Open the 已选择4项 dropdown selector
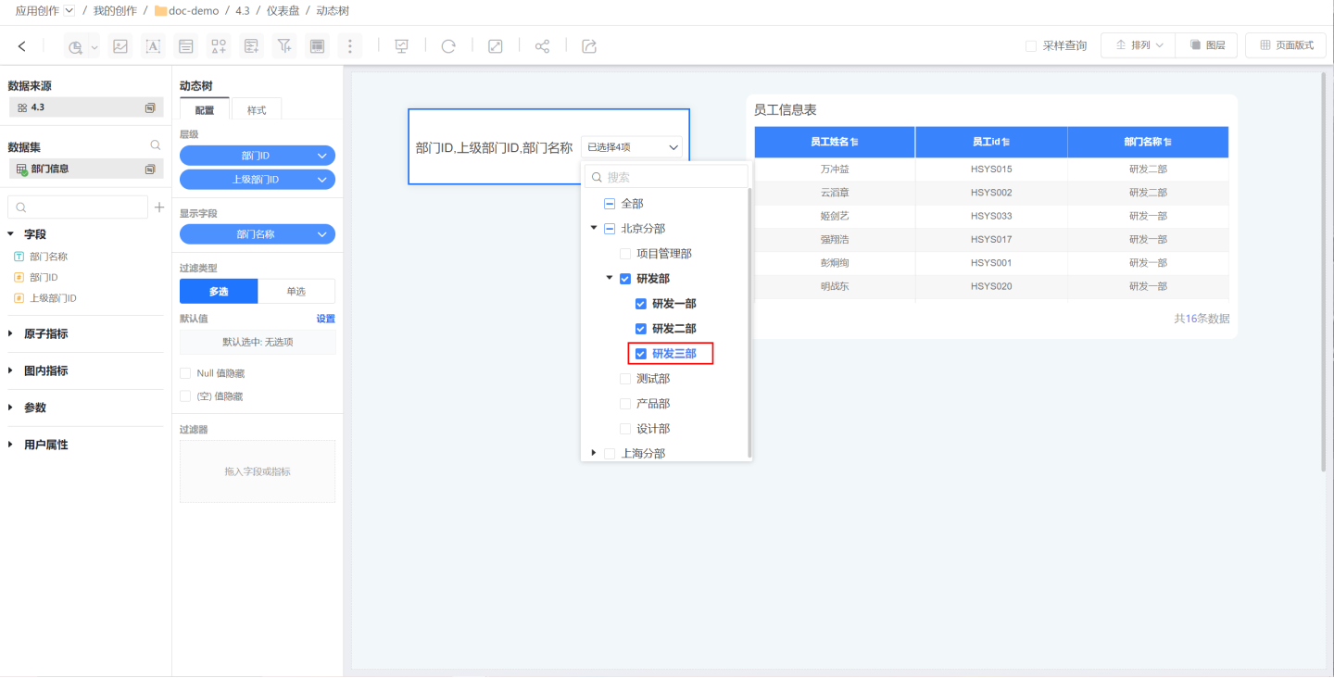Screen dimensions: 1334x678 (634, 147)
